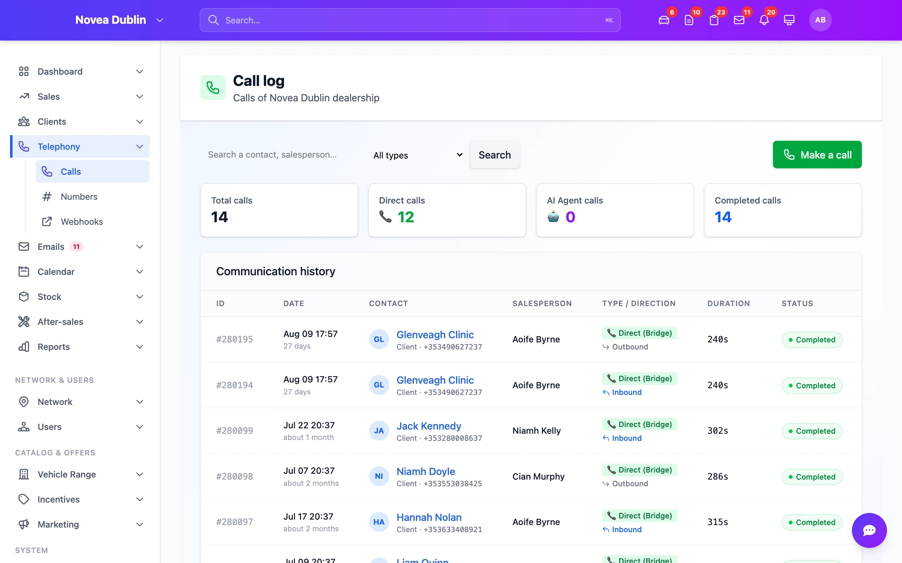Click the GL avatar for call #280195
Viewport: 902px width, 563px height.
tap(379, 339)
